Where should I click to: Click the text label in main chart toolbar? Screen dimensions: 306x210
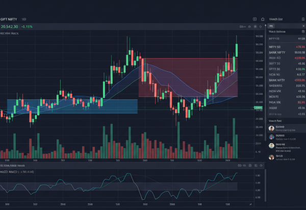click(243, 27)
